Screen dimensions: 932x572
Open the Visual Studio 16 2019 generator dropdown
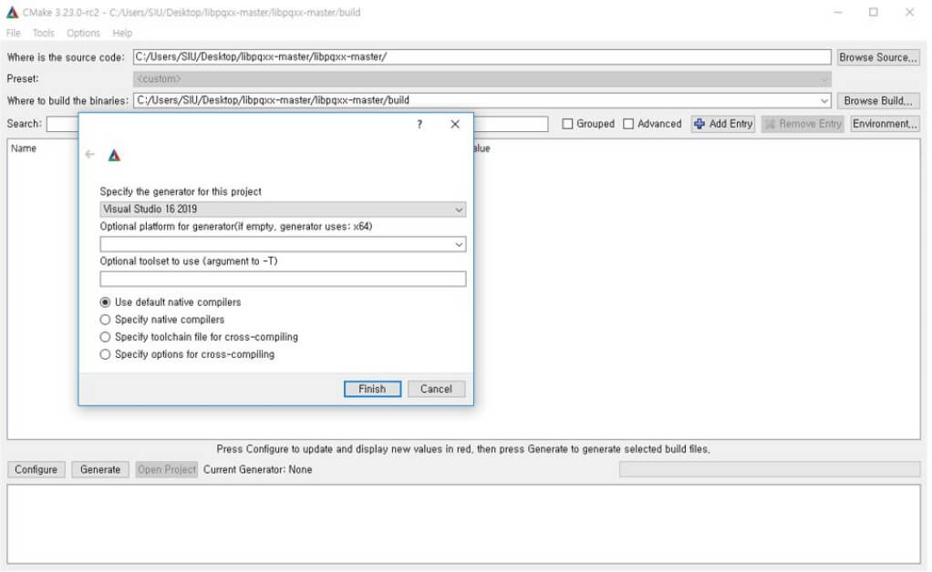283,209
